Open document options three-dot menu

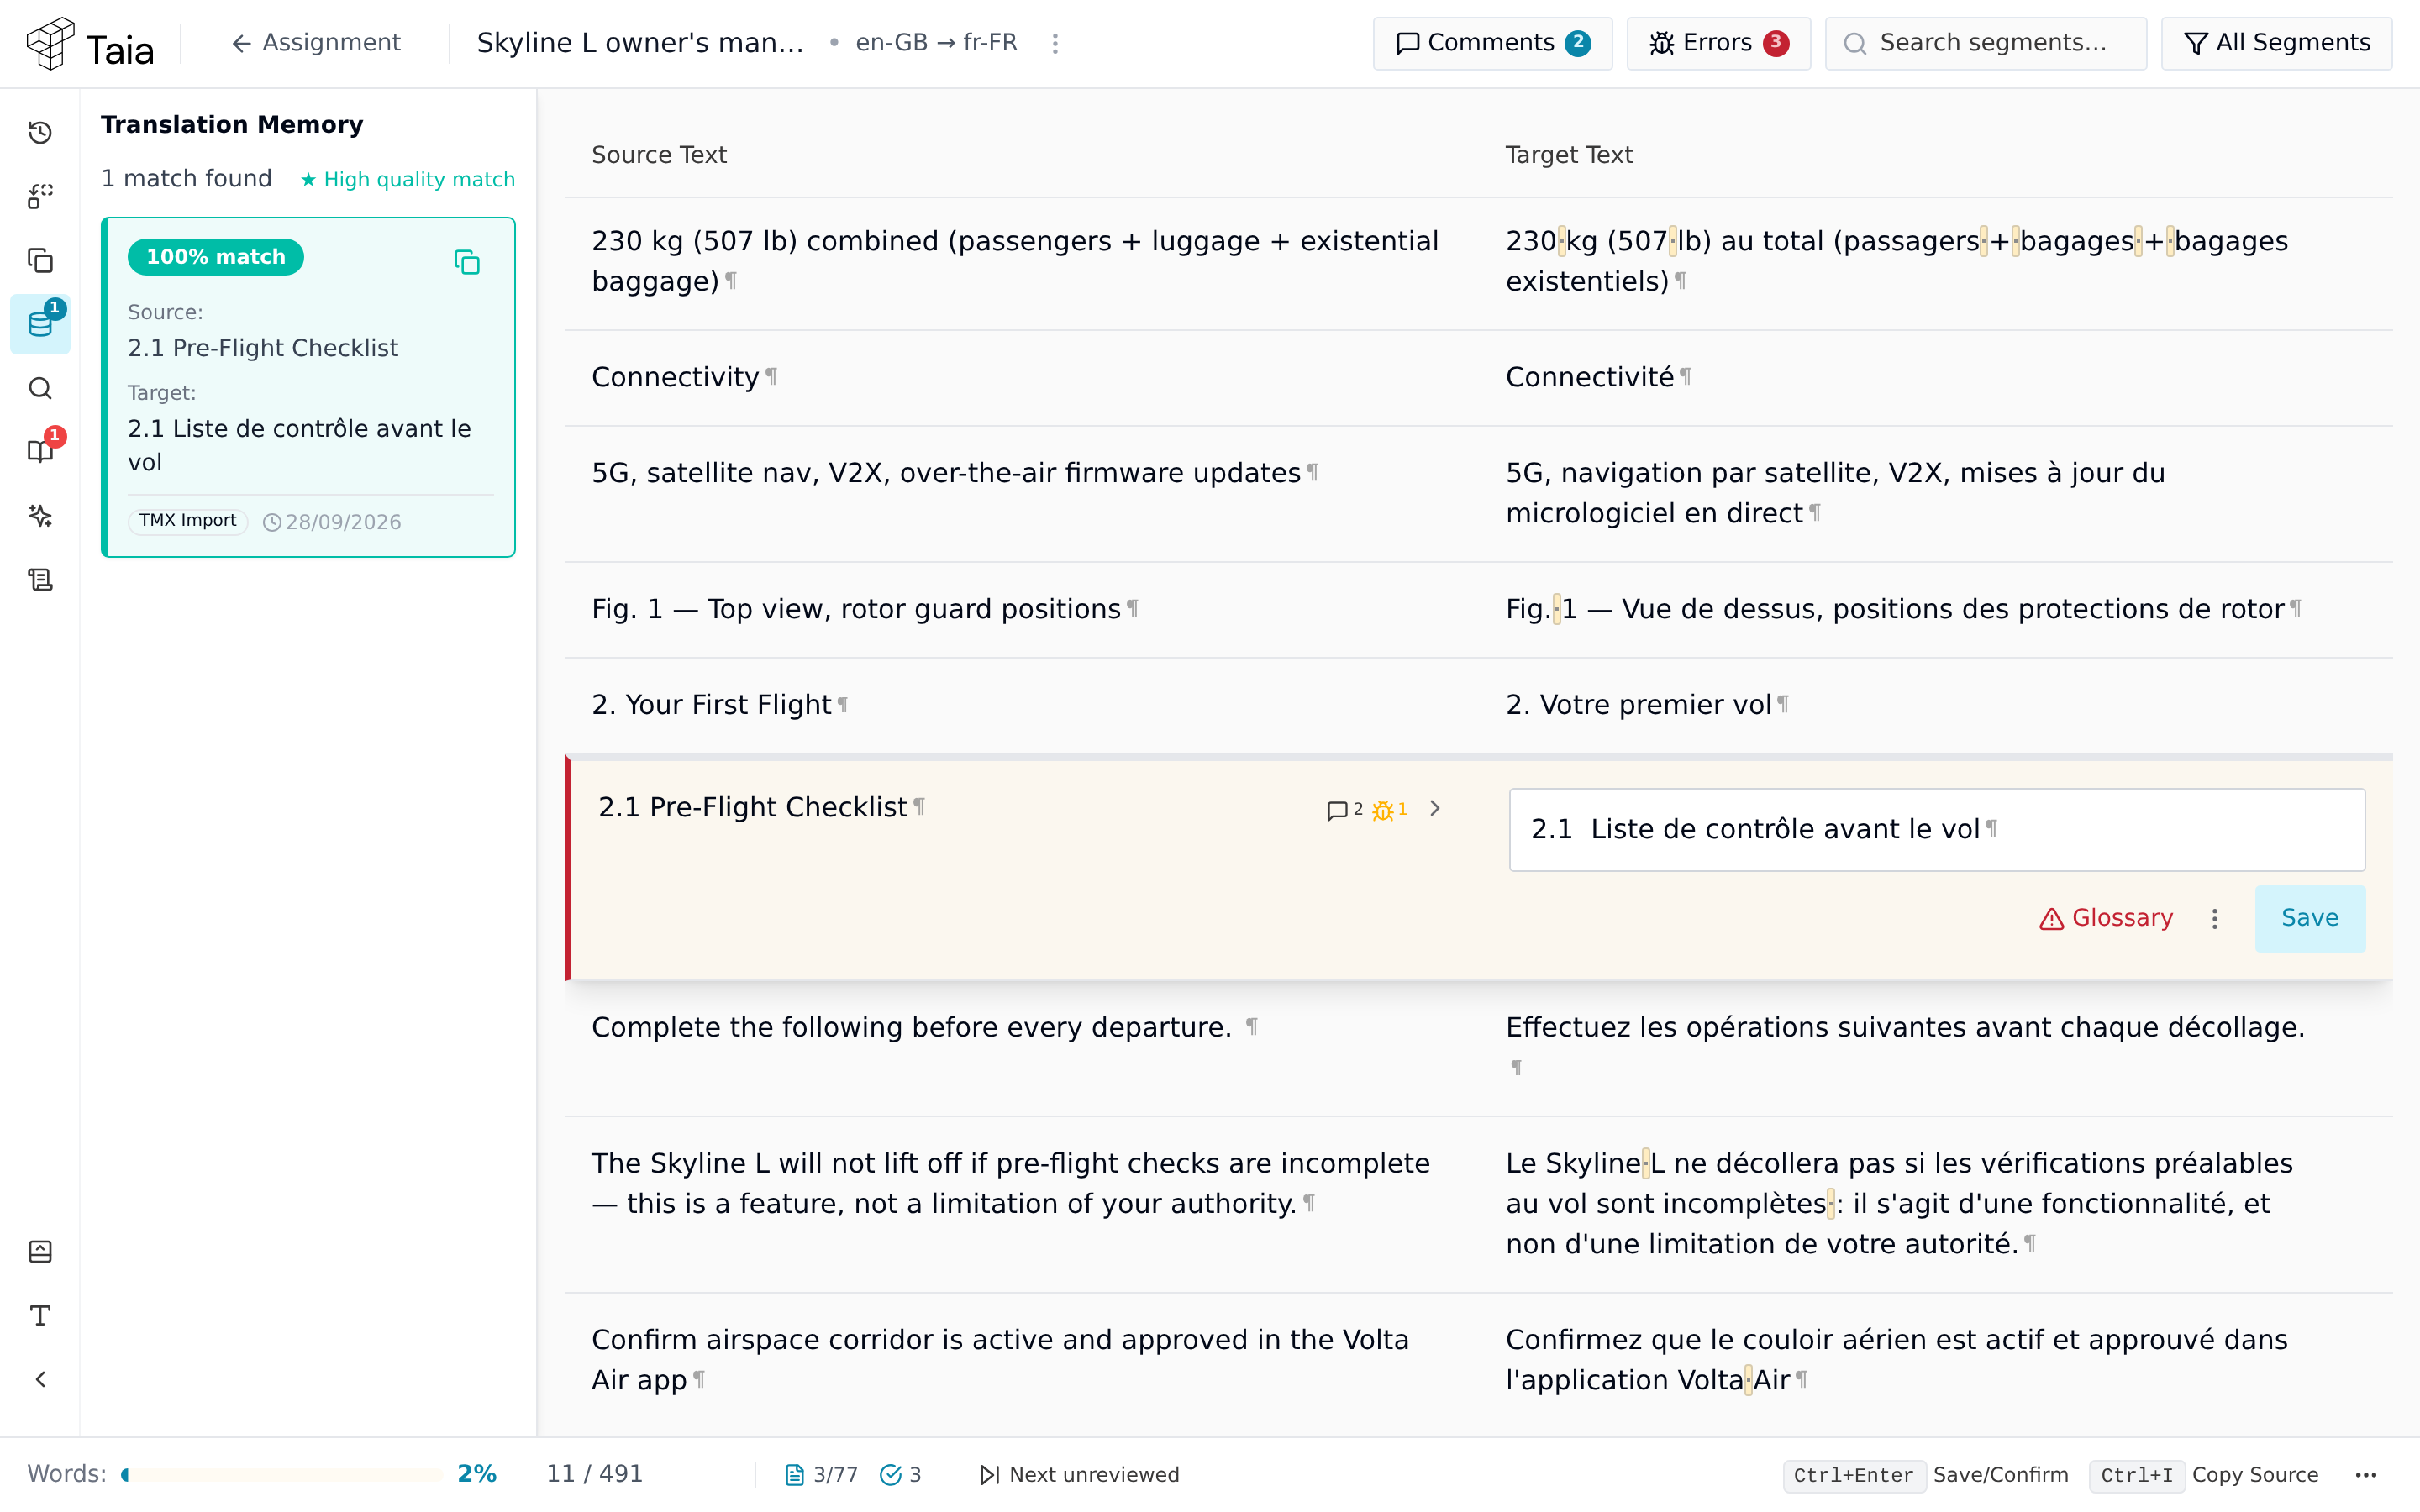(x=1055, y=43)
